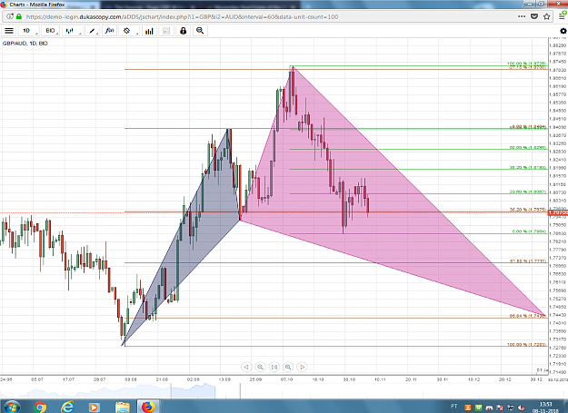Click the GBP/AUD, 1D, BID chart label

click(x=25, y=43)
